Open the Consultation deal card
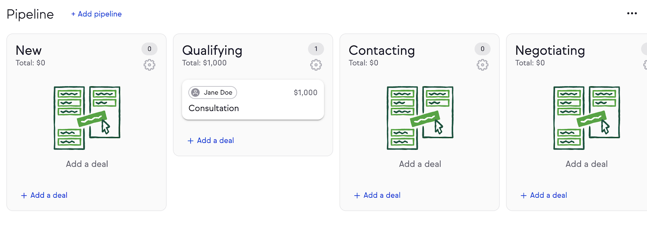This screenshot has width=647, height=236. tap(253, 108)
